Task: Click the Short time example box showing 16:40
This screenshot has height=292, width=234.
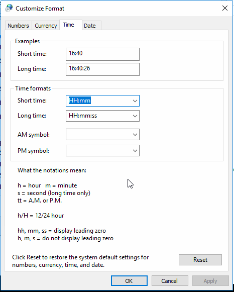Action: (x=102, y=54)
